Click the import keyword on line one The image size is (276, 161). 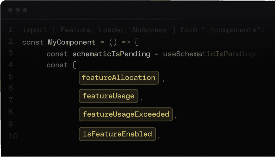[35, 30]
